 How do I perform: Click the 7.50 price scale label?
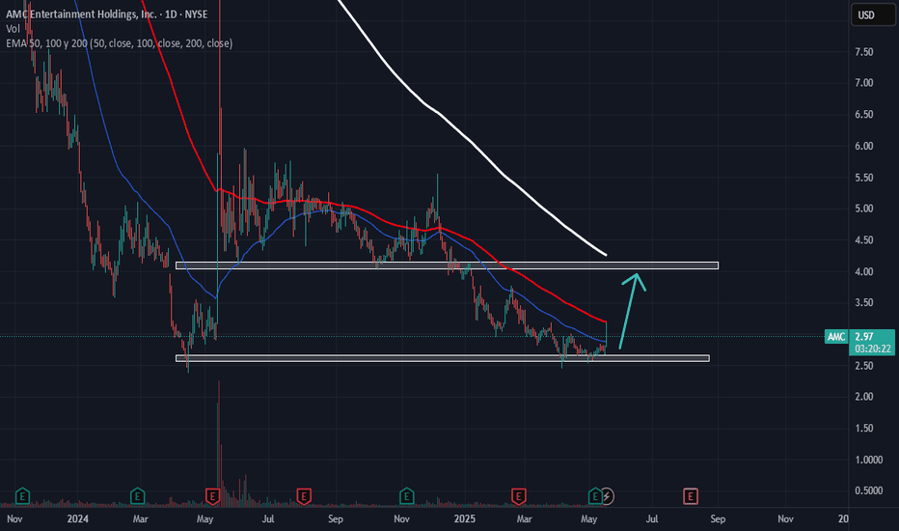(x=864, y=52)
